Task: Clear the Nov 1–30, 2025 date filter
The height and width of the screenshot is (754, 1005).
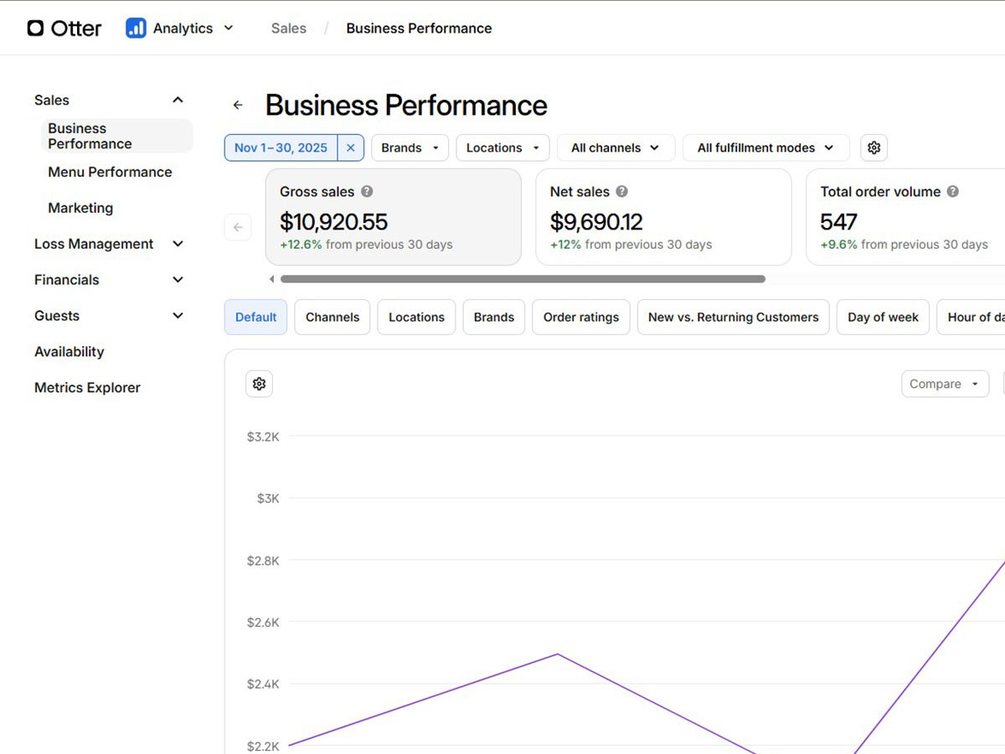Action: [351, 147]
